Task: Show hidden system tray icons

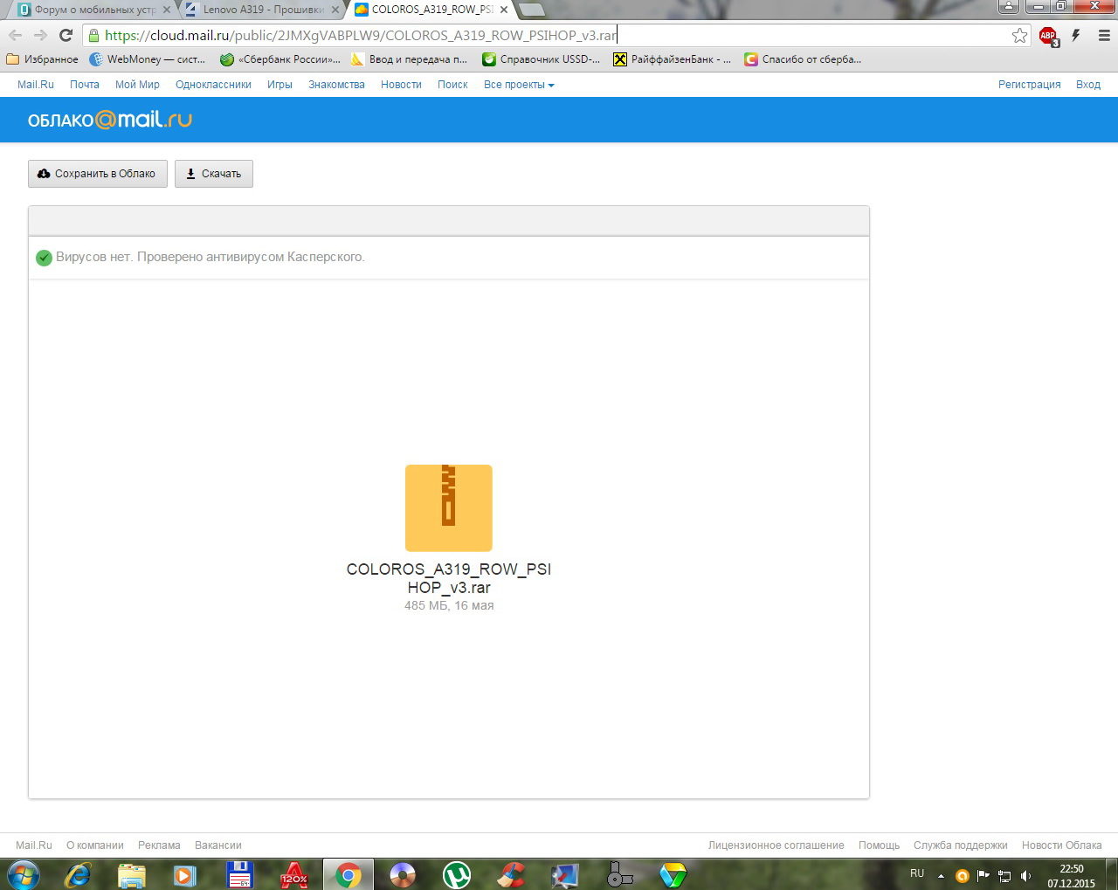Action: click(x=941, y=876)
